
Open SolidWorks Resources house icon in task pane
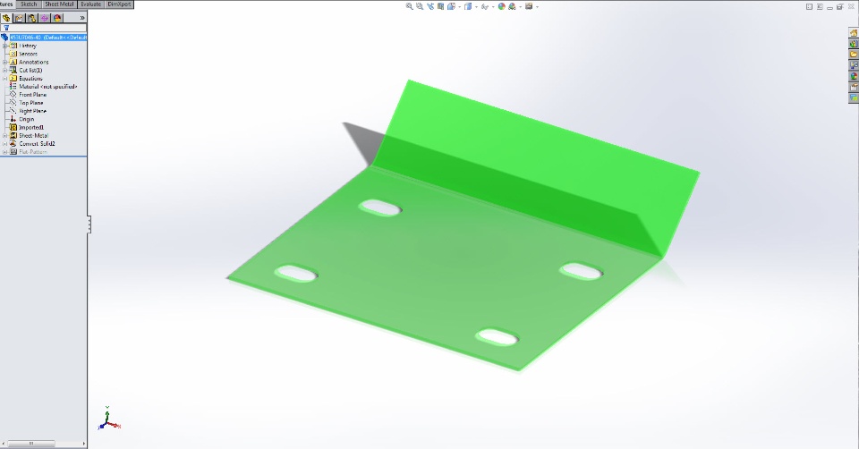pos(854,33)
